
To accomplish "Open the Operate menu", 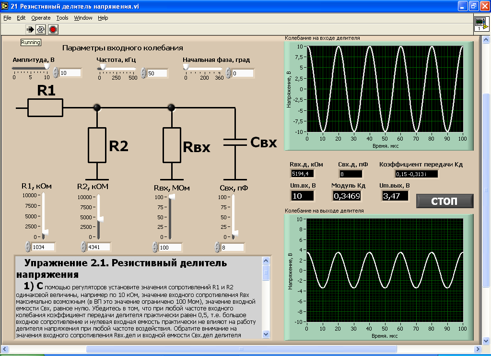I will tap(41, 18).
